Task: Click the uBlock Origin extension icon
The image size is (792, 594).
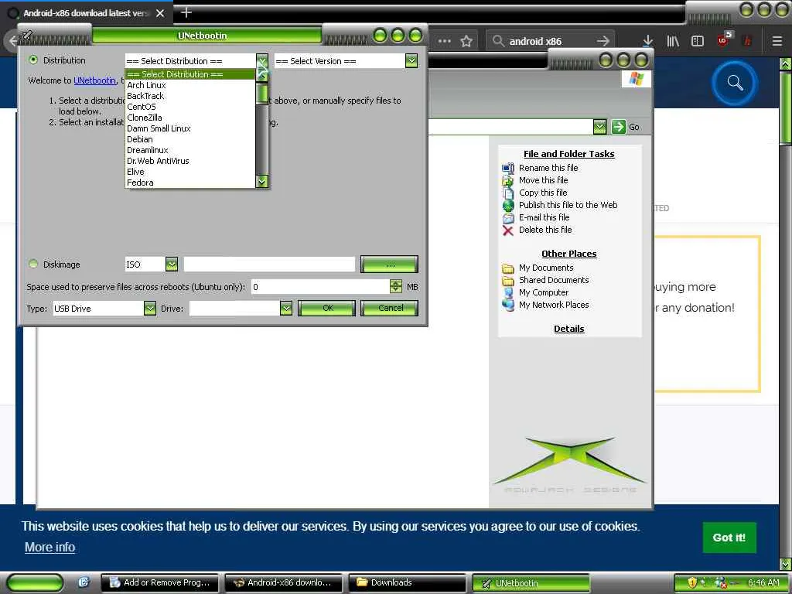Action: click(x=724, y=39)
